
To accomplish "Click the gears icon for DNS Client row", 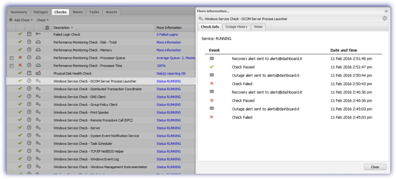I will tap(38, 96).
